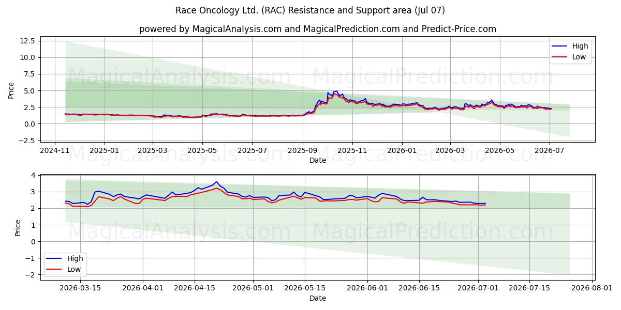Click the '2026-05-15' label on bottom chart
This screenshot has height=310, width=621.
point(305,289)
